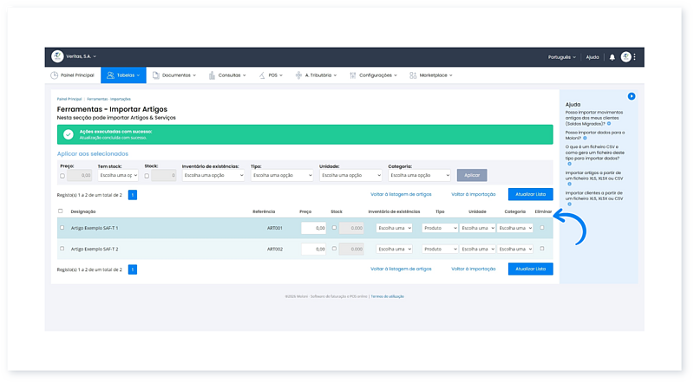This screenshot has width=694, height=383.
Task: Click the play icon in Ajuda panel
Action: click(632, 96)
